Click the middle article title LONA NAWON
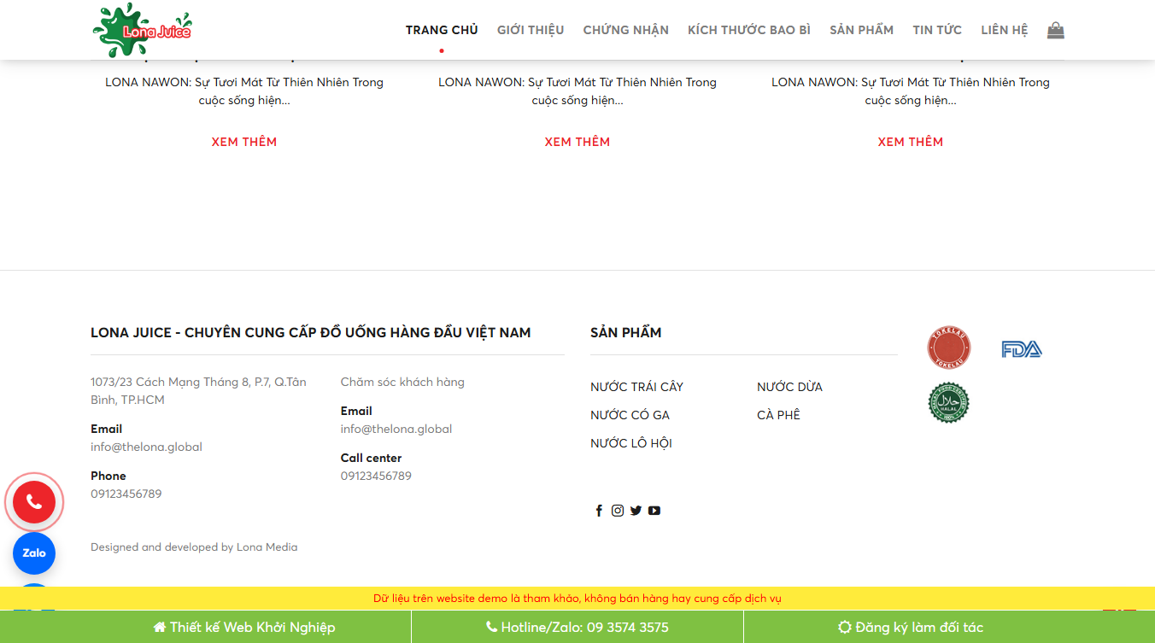Image resolution: width=1155 pixels, height=643 pixels. [577, 91]
